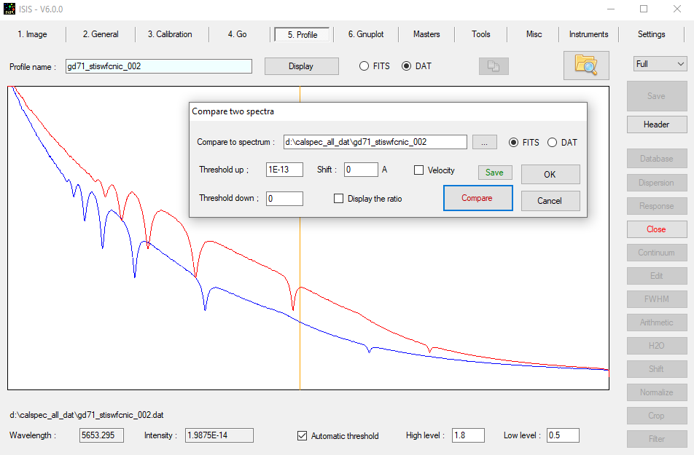Toggle the 'Display the ratio' checkbox
694x455 pixels.
point(339,199)
